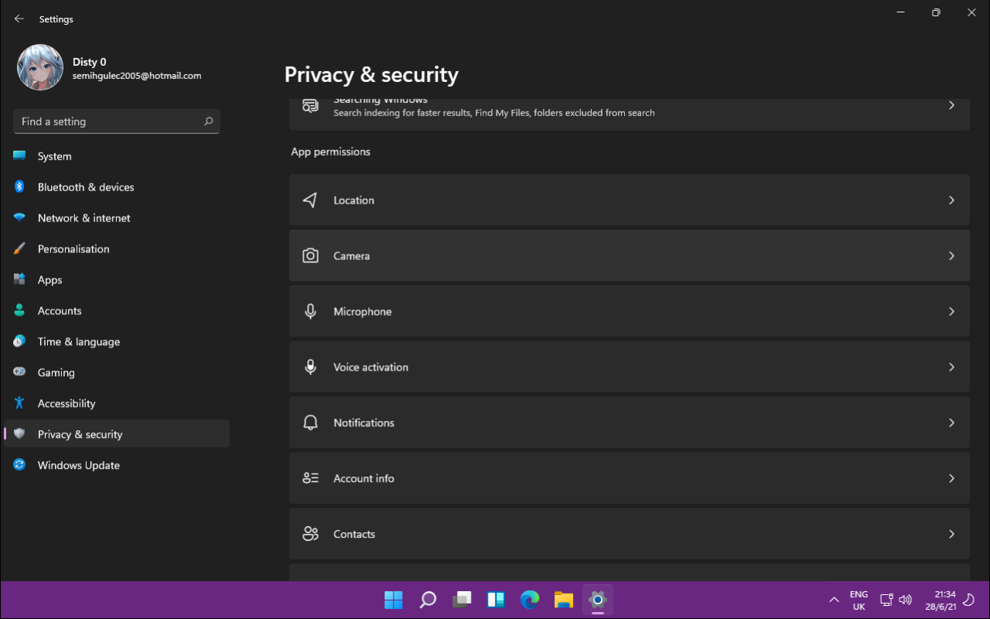Screen dimensions: 990x619
Task: Click the volume speaker tray icon
Action: pos(906,600)
